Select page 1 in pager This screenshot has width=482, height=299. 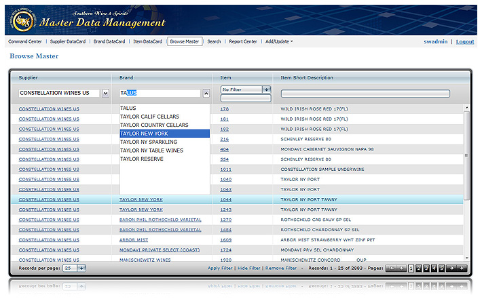pos(411,268)
